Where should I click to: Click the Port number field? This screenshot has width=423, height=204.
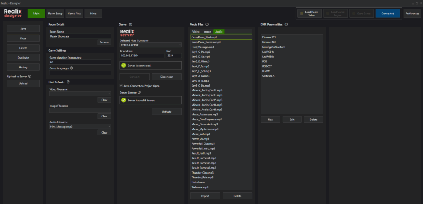(x=174, y=56)
